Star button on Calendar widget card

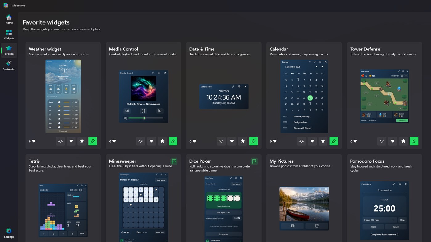point(323,141)
